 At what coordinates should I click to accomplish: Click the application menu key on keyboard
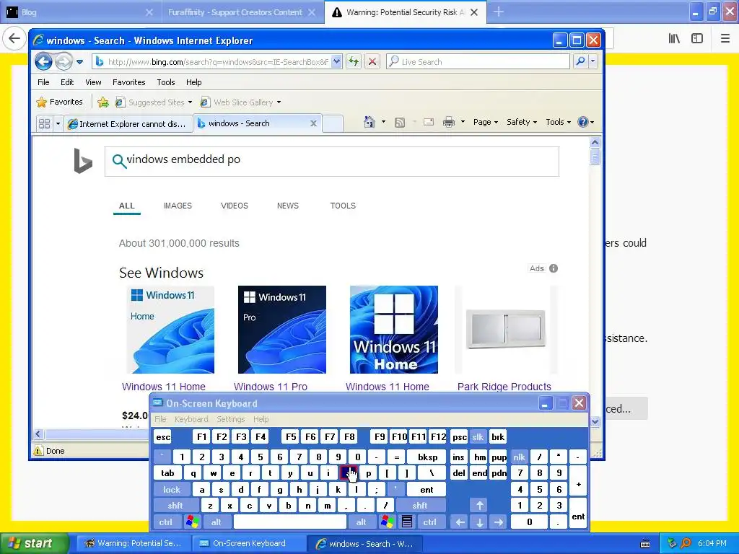pos(407,522)
